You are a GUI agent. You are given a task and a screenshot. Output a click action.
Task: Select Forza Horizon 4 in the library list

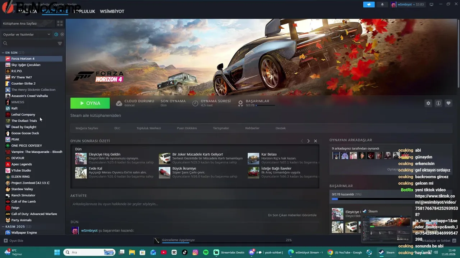(x=32, y=58)
